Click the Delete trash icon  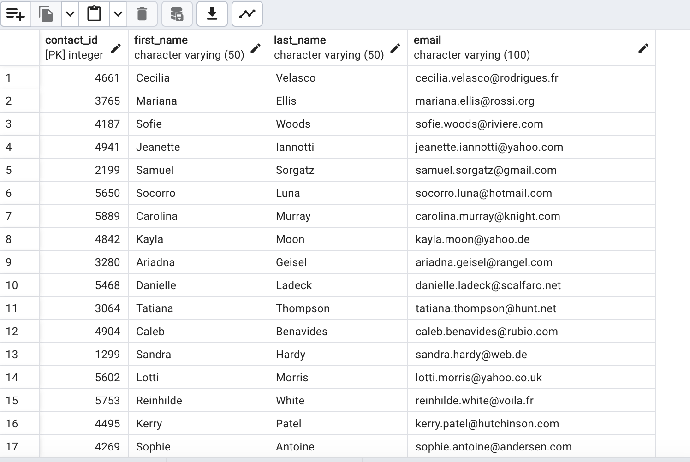tap(142, 14)
